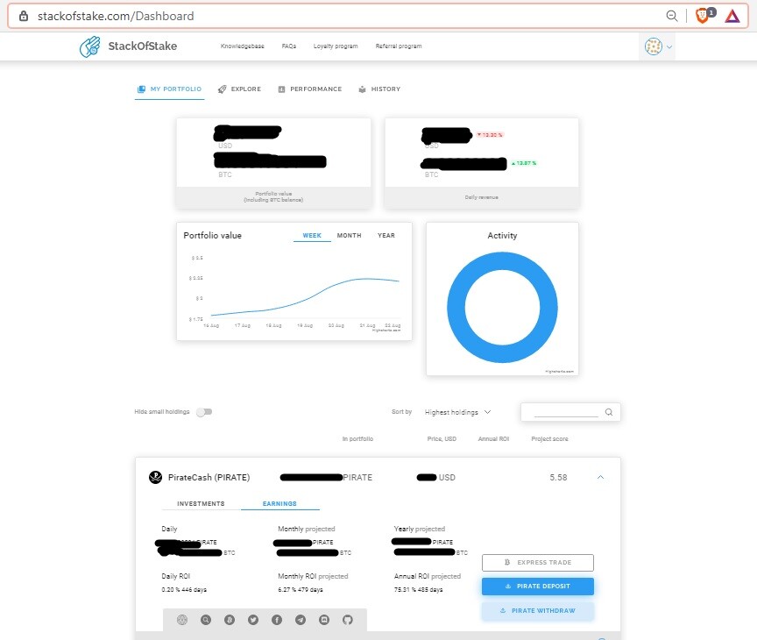Click the user avatar icon in header

654,46
